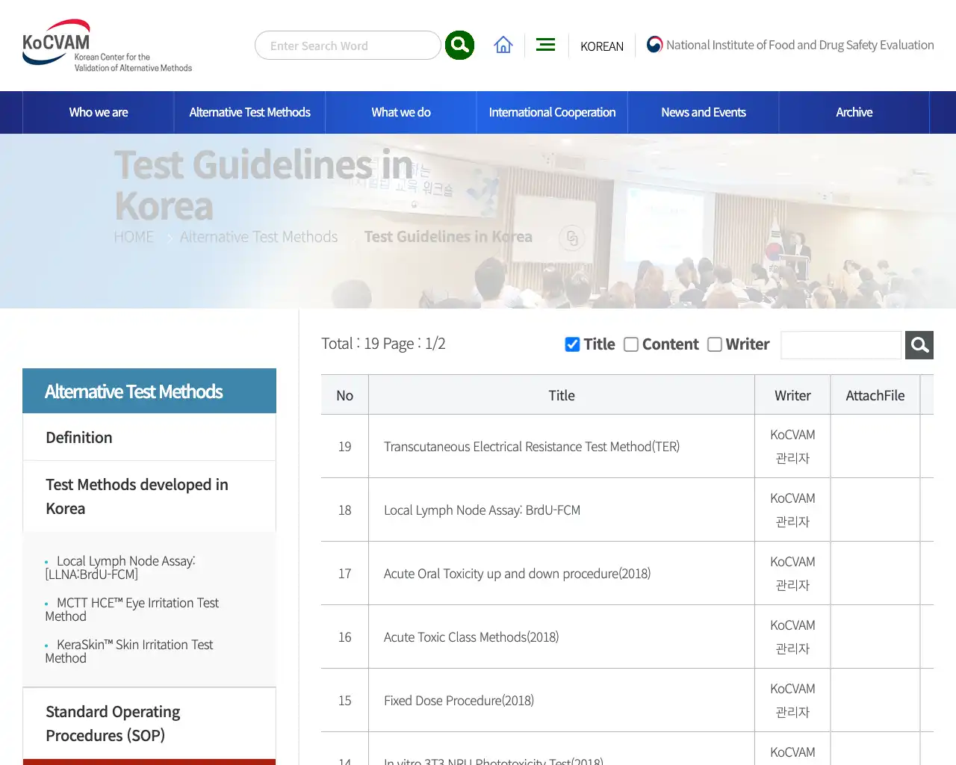
Task: Go to home via house icon
Action: point(503,45)
